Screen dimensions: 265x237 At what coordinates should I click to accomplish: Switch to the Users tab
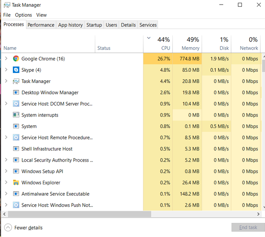[x=111, y=25]
